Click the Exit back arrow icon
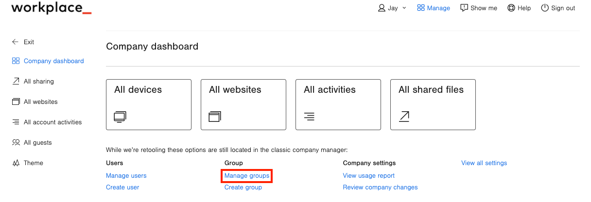 [16, 42]
